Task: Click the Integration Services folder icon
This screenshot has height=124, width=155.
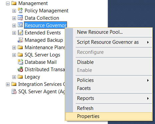Action: click(14, 84)
